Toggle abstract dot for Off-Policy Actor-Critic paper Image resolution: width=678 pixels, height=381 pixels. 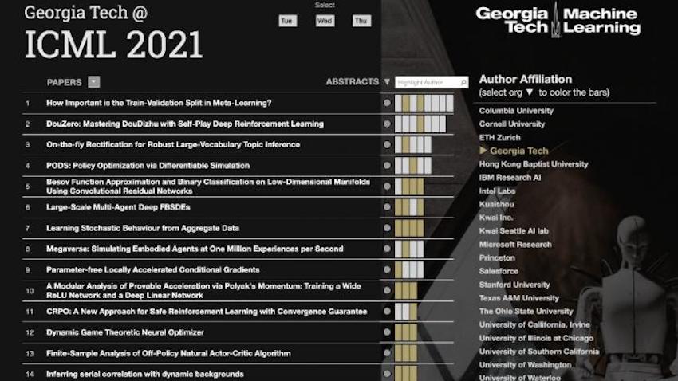pyautogui.click(x=387, y=353)
